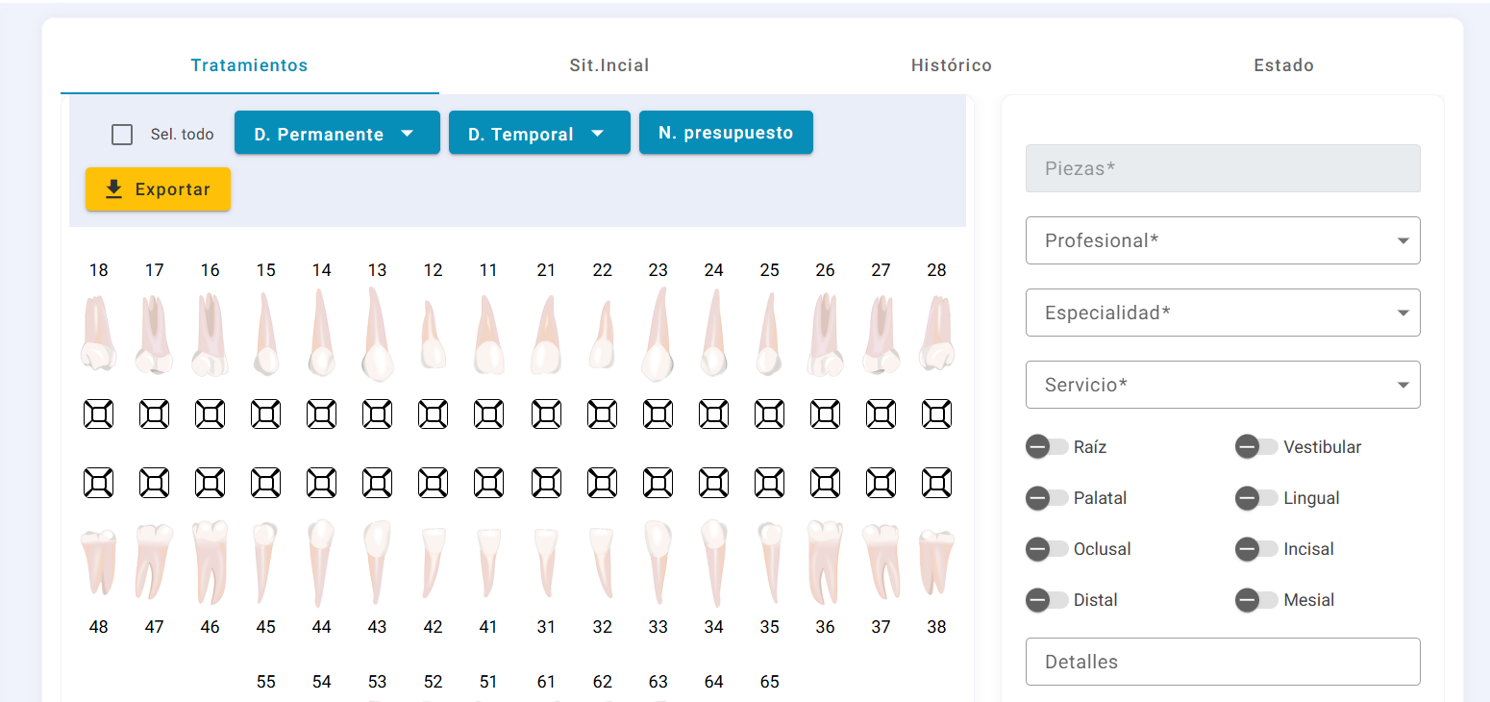Viewport: 1490px width, 702px height.
Task: Select tooth 28 image
Action: (937, 333)
